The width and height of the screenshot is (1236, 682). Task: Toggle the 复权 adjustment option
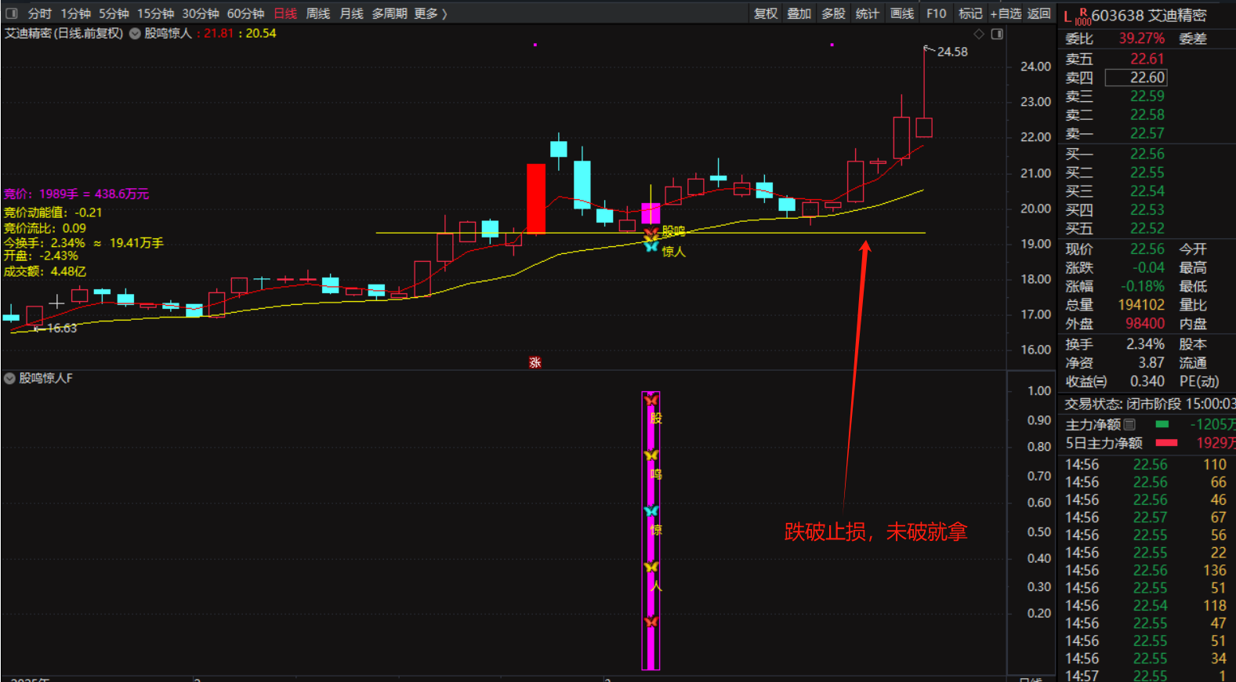point(765,13)
